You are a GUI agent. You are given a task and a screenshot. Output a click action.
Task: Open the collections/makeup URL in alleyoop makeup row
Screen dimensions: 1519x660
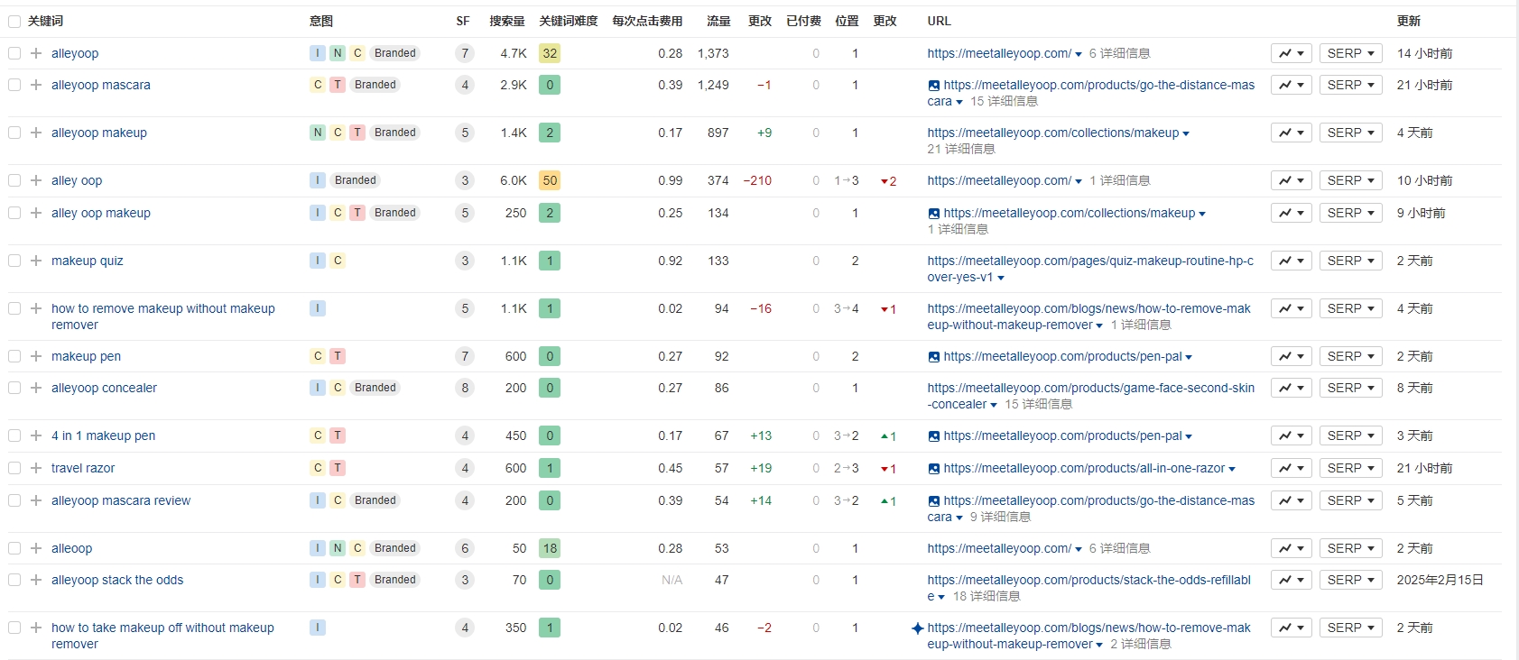click(x=1053, y=133)
